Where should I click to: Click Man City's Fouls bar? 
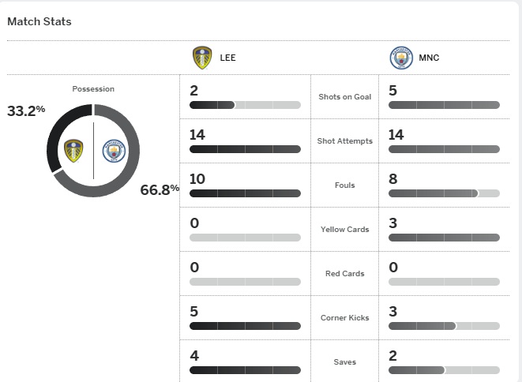[444, 193]
